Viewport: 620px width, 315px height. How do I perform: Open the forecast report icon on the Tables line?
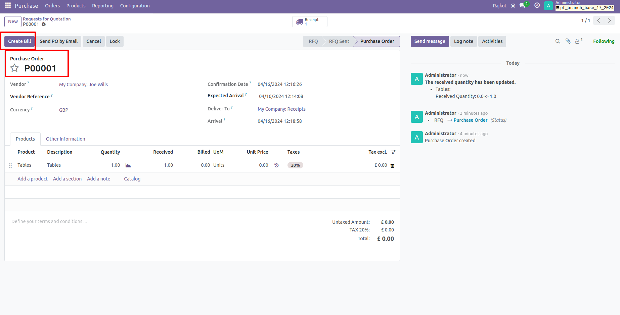tap(128, 165)
